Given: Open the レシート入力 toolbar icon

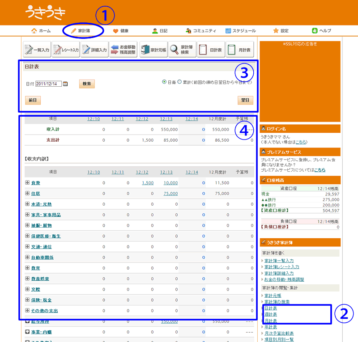Looking at the screenshot, I should pos(66,49).
